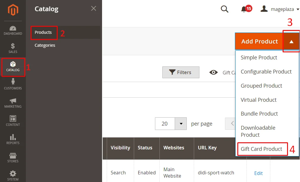Click the Magento logo icon
The image size is (300, 182).
point(13,10)
